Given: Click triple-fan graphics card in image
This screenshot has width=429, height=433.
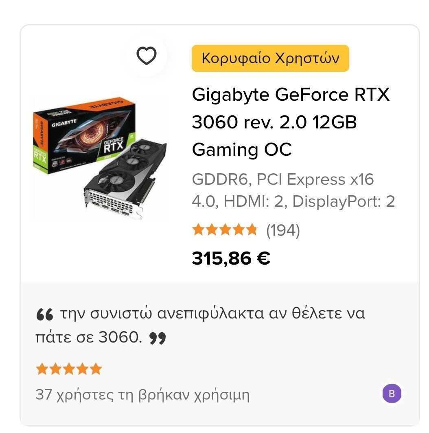Looking at the screenshot, I should [125, 179].
